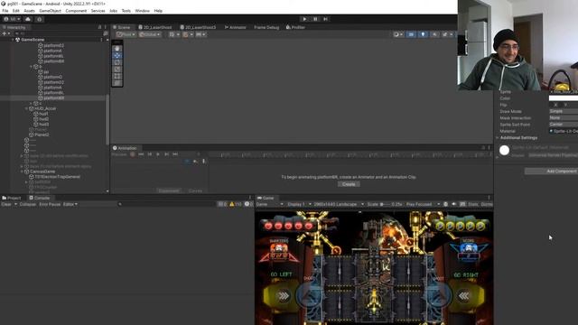Switch to the Animator tab
Screen dimensions: 578x325
(235, 27)
